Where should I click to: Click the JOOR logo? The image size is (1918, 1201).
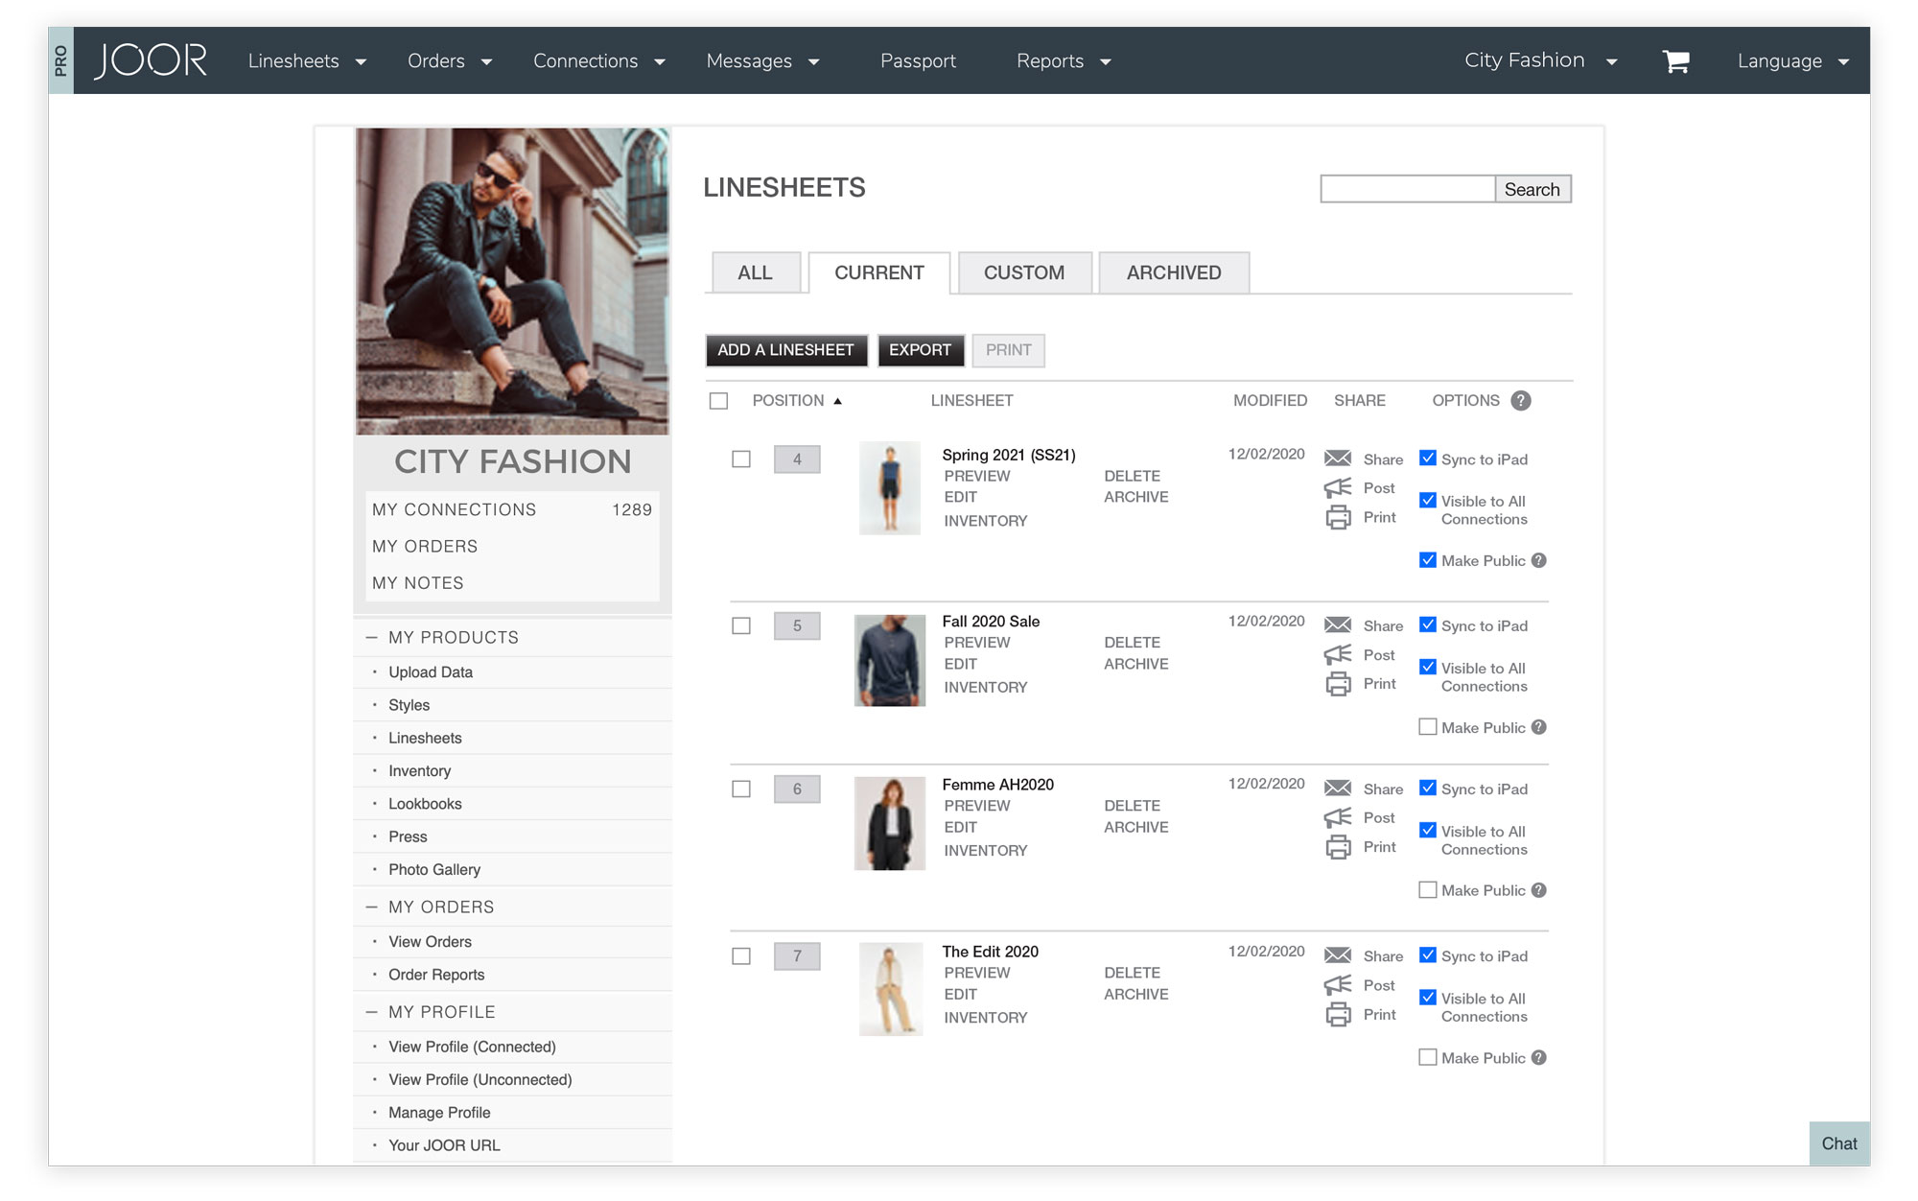150,60
